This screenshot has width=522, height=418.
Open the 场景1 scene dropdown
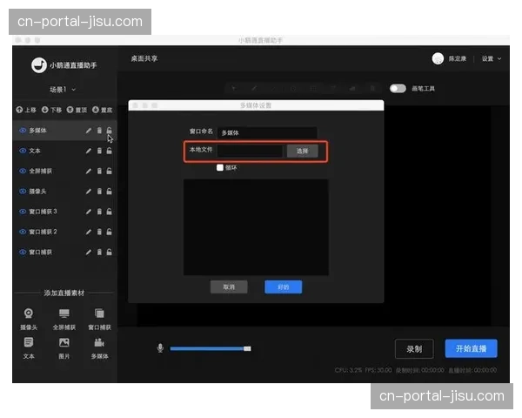coord(63,90)
